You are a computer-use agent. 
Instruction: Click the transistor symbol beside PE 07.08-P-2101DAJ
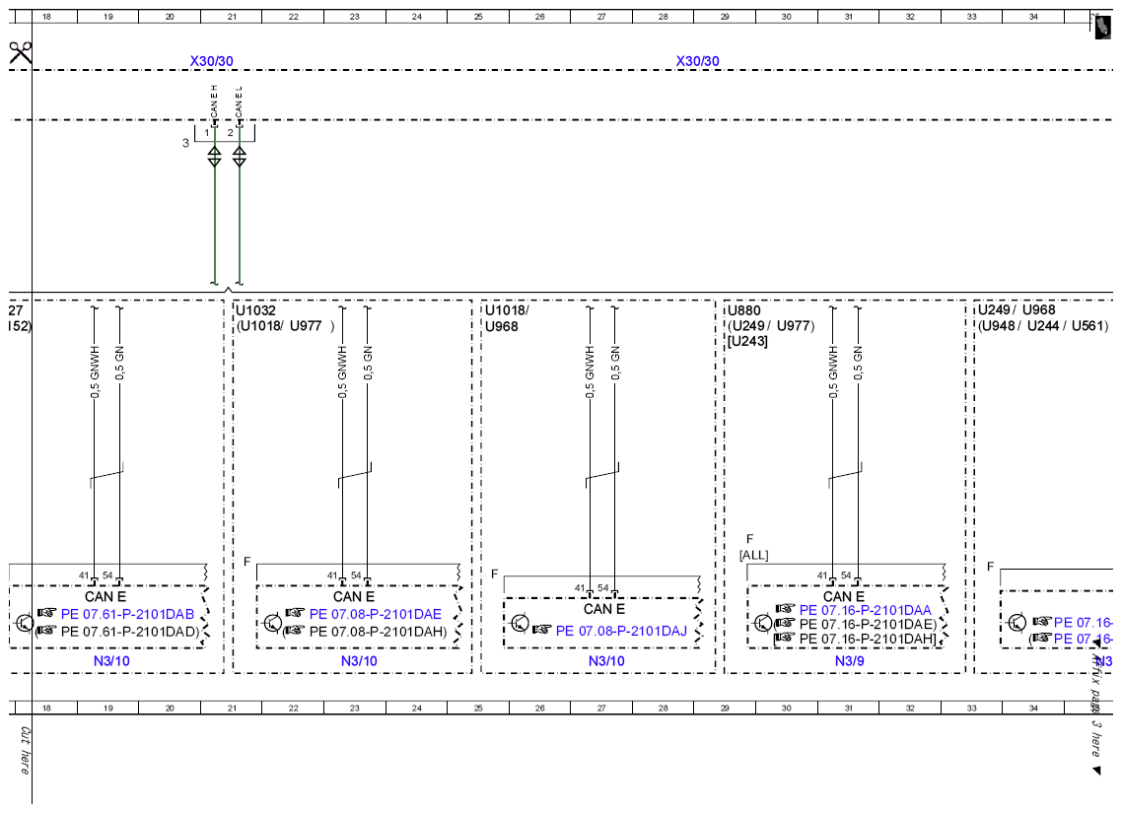click(521, 624)
